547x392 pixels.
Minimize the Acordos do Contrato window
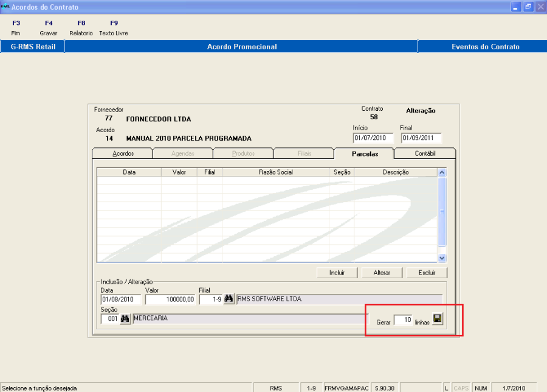click(515, 7)
